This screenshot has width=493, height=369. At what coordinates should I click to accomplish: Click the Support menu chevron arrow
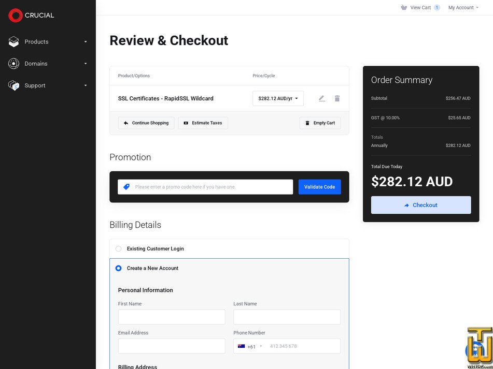[86, 85]
